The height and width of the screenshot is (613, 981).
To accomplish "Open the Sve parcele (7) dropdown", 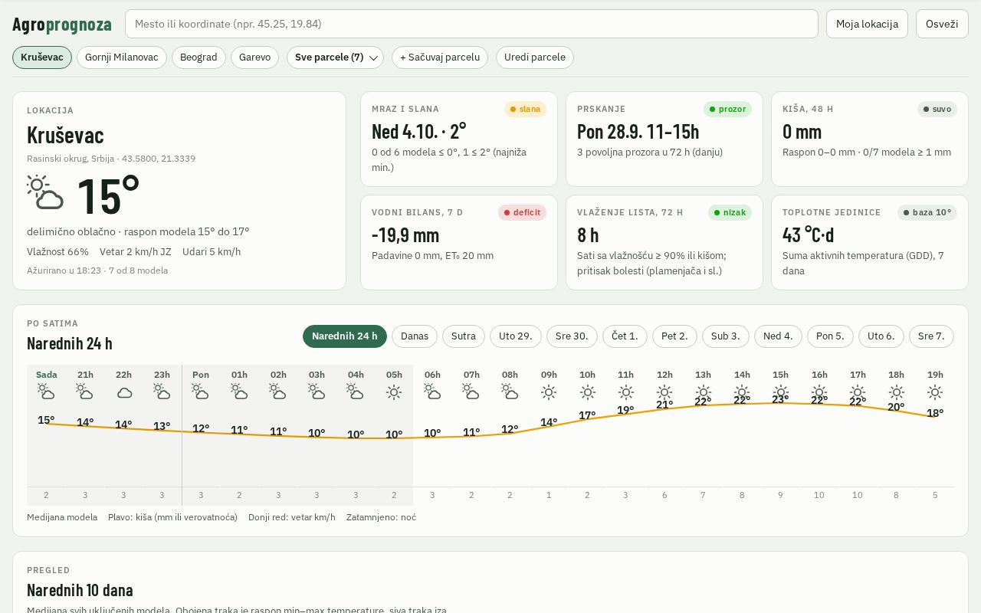I will click(335, 57).
